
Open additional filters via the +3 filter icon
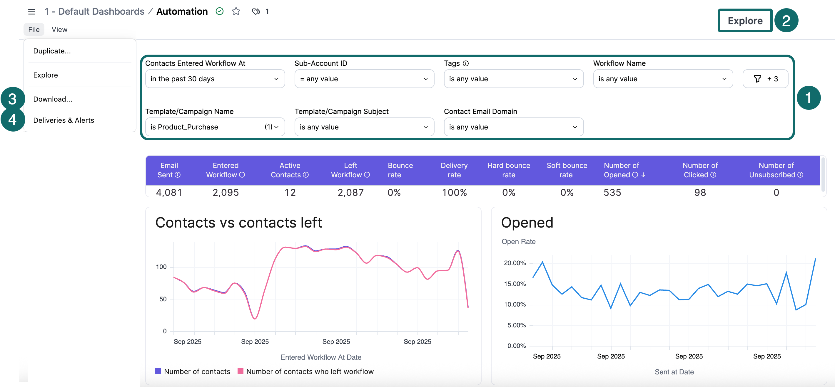(765, 78)
